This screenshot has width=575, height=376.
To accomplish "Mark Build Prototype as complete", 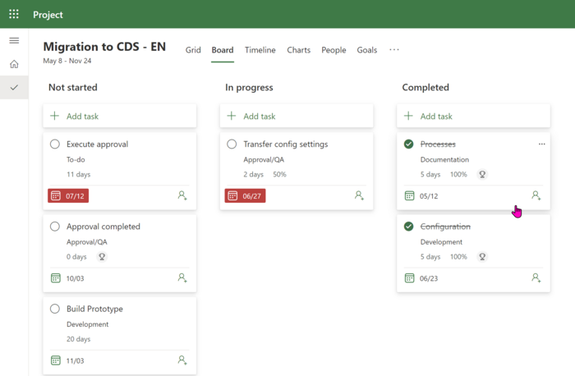I will tap(55, 309).
